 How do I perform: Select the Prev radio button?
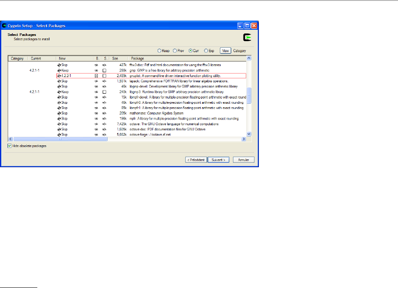click(175, 51)
